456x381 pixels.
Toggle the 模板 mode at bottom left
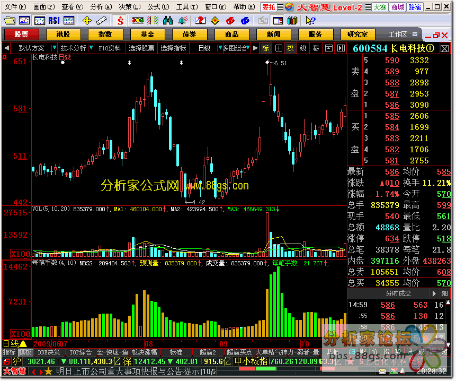[x=25, y=352]
